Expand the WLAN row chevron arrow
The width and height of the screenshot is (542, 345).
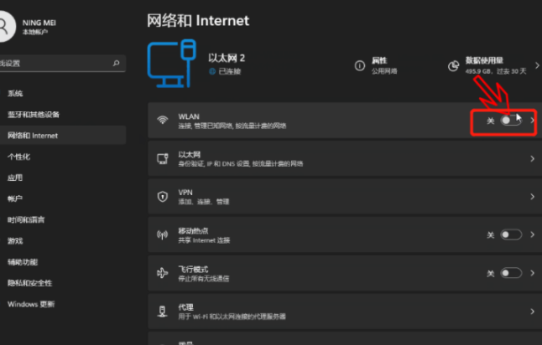point(532,121)
